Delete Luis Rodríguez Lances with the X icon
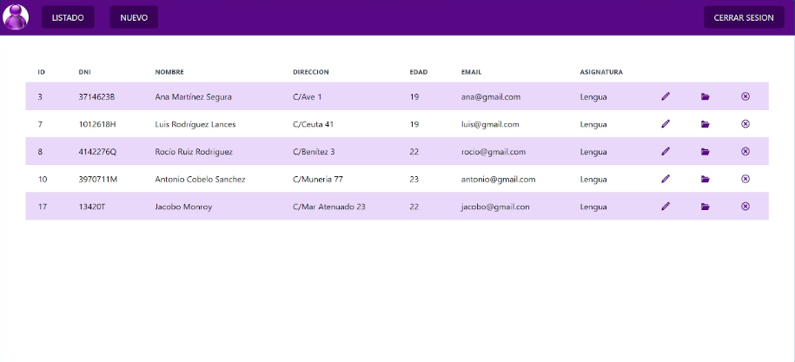 coord(745,123)
